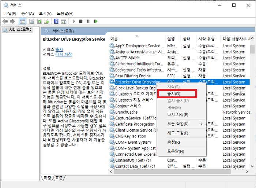The width and height of the screenshot is (256, 188).
Task: Select the AssignedAccessManager service row
Action: point(179,52)
